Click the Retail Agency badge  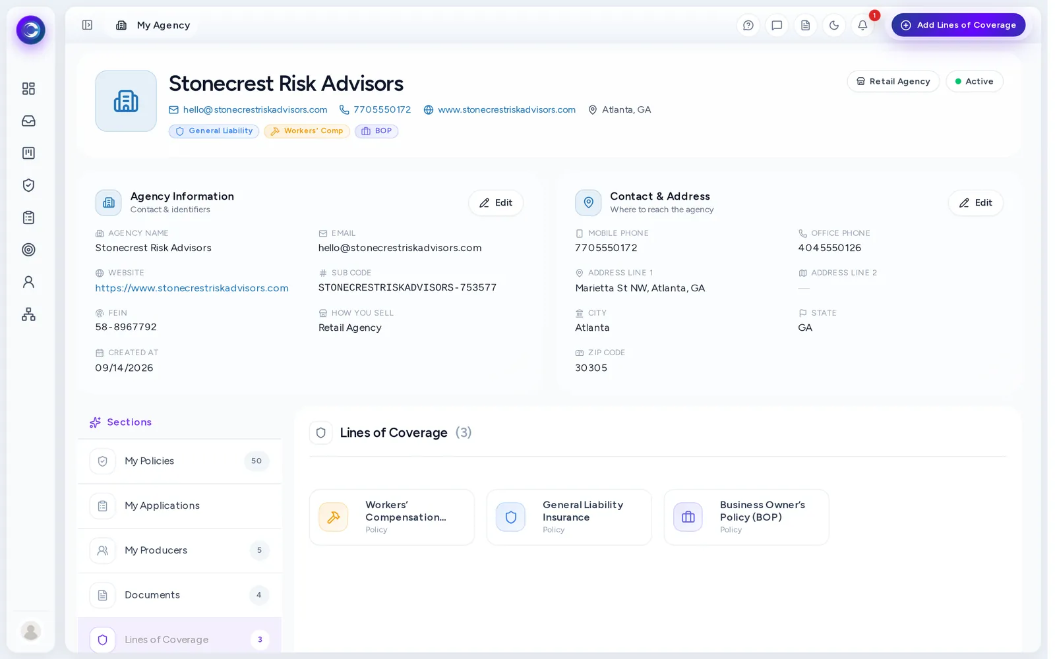(893, 81)
